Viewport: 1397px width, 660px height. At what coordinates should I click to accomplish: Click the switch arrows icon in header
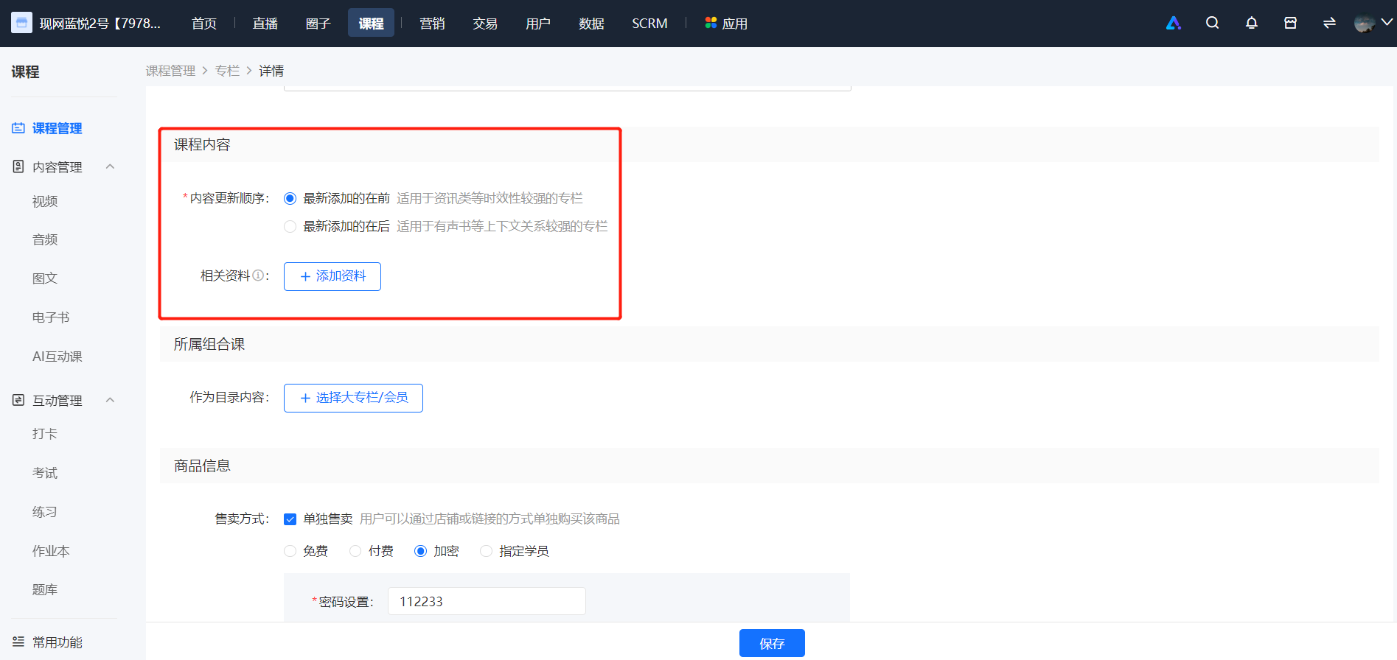tap(1329, 23)
